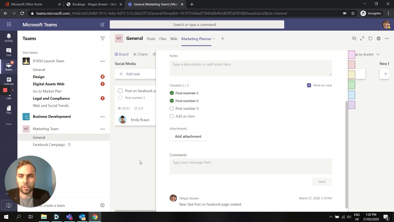The height and width of the screenshot is (222, 394).
Task: Expand the tab to full screen
Action: 362,39
